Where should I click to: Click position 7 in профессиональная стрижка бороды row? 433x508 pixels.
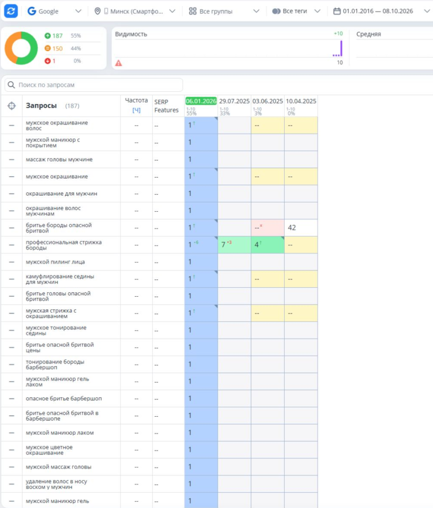tap(223, 245)
